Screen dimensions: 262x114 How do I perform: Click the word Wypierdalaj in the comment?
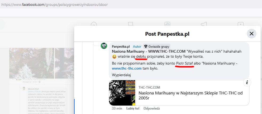point(121,75)
